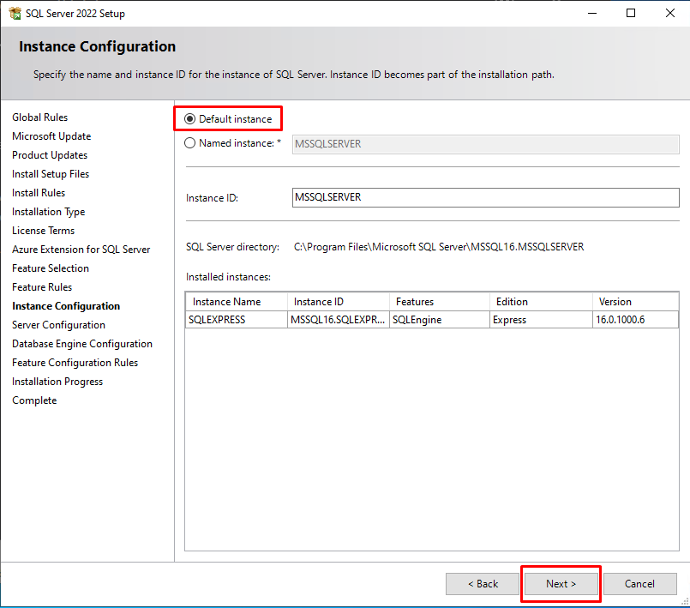Choose the Named instance radio option
The width and height of the screenshot is (690, 608).
(x=190, y=143)
